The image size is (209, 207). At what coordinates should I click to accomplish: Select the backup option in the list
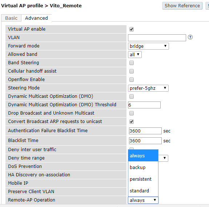click(143, 167)
